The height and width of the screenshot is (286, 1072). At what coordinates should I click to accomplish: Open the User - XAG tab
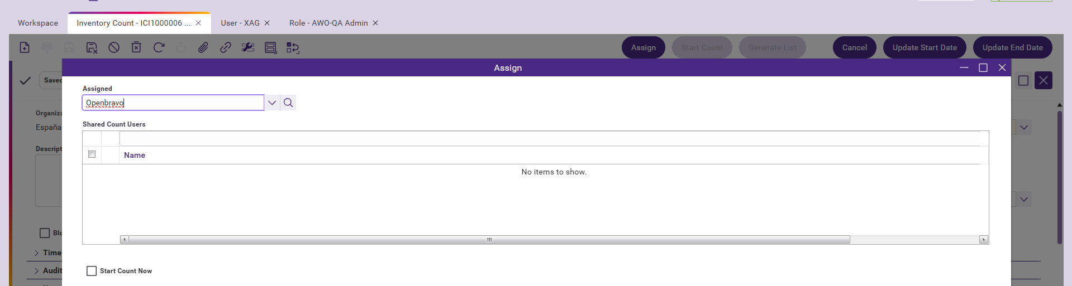click(240, 23)
